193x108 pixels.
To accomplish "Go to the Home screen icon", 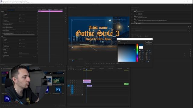I will [x=3, y=5].
